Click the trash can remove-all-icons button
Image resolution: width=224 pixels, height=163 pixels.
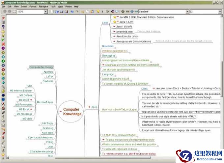click(3, 22)
